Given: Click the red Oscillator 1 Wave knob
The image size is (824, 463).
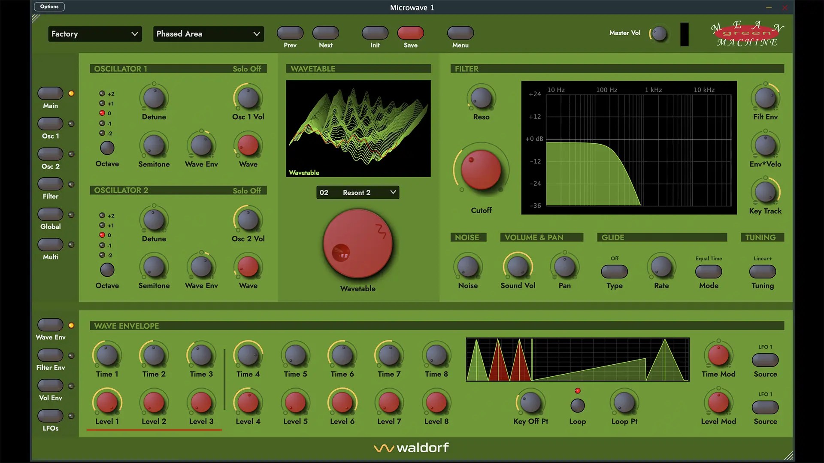Looking at the screenshot, I should point(248,145).
